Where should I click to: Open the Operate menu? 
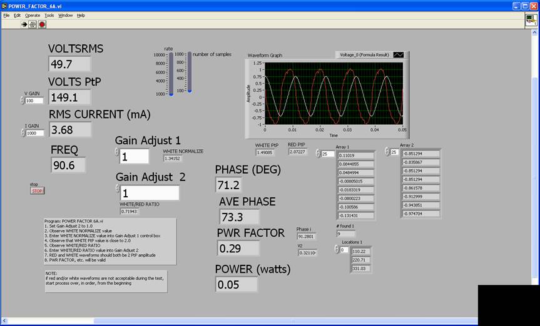pos(33,16)
